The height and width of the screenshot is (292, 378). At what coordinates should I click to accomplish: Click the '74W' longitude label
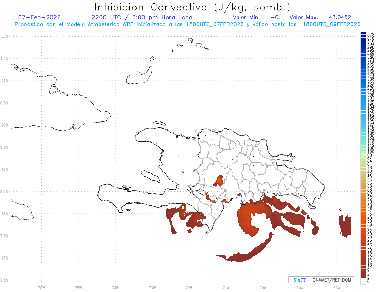(x=115, y=288)
